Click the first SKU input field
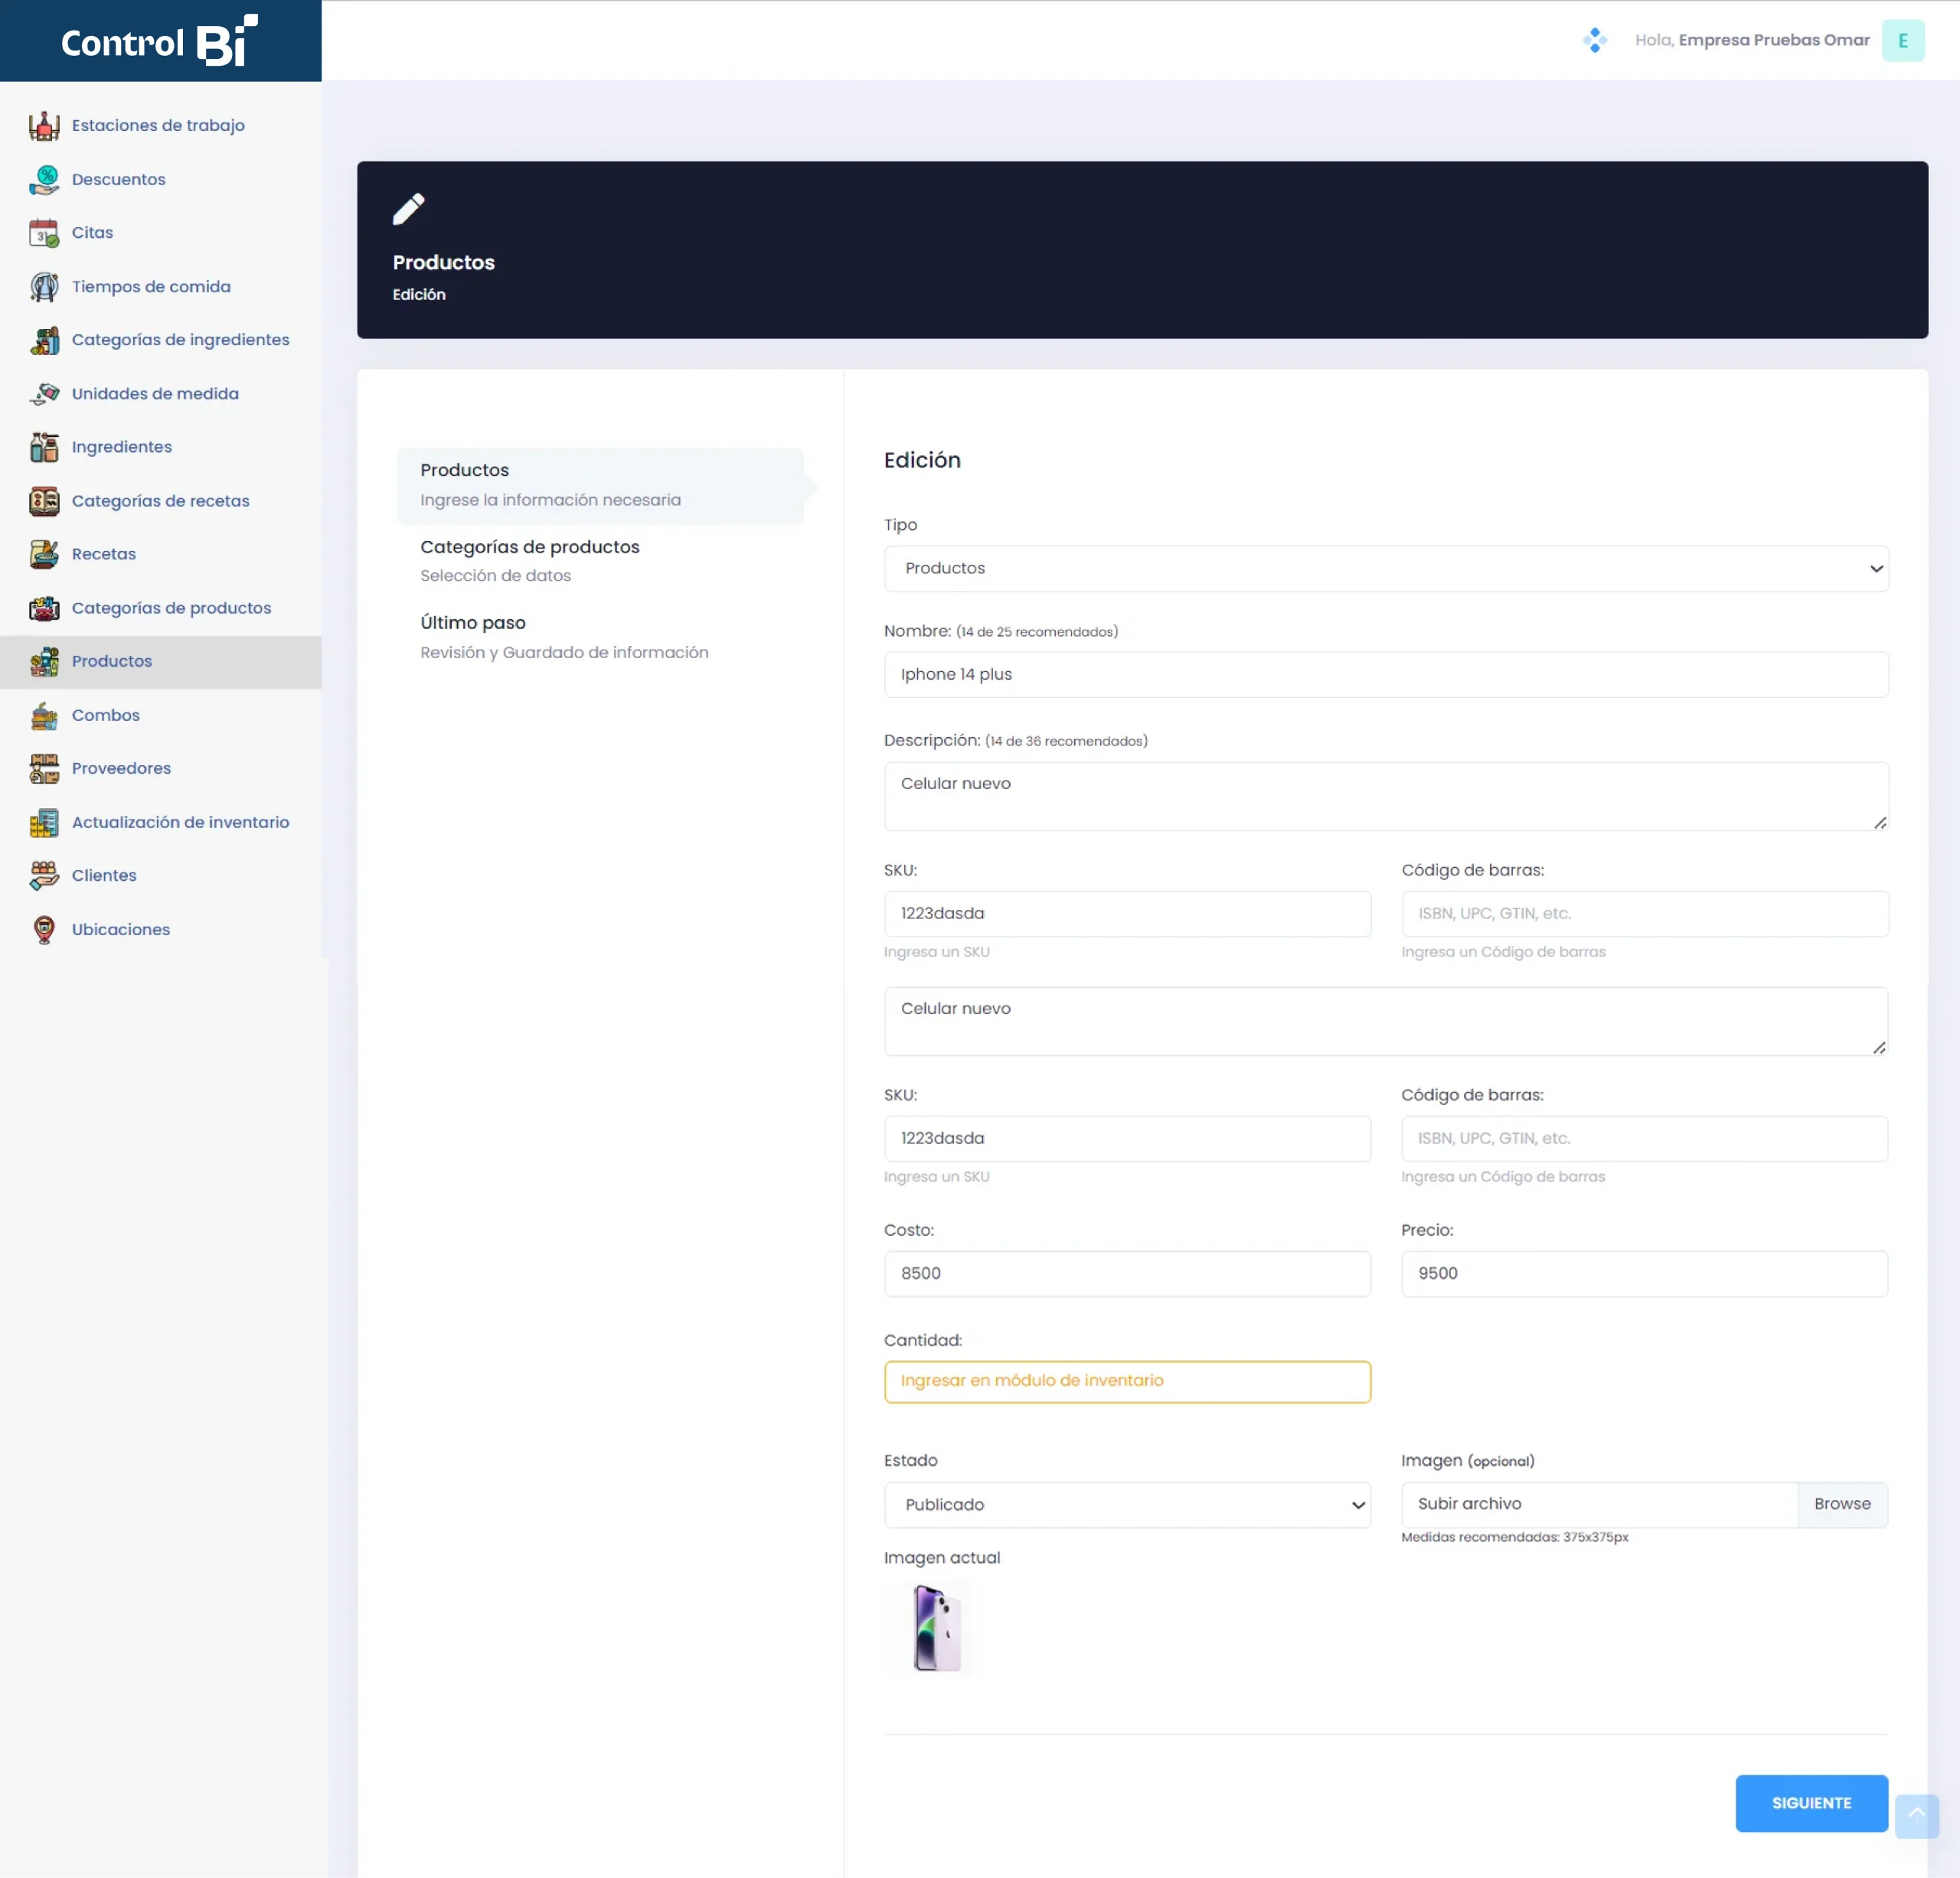The width and height of the screenshot is (1960, 1878). (x=1127, y=914)
